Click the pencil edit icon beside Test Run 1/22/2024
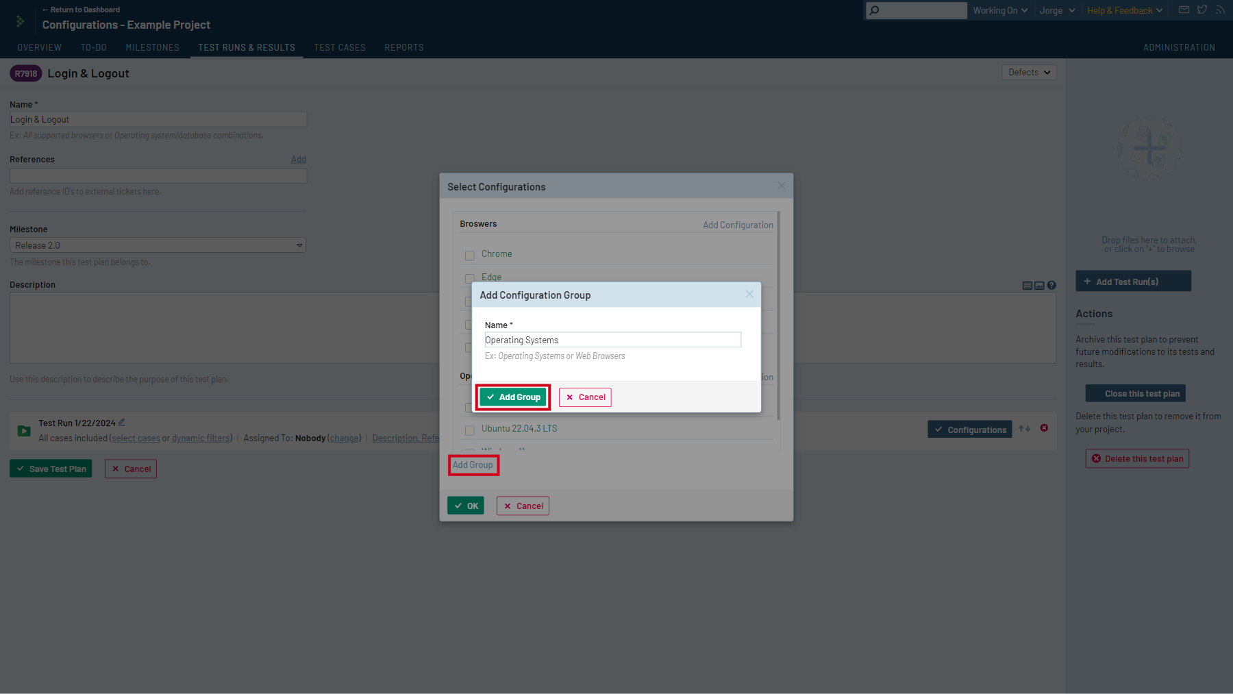The width and height of the screenshot is (1233, 694). coord(122,423)
